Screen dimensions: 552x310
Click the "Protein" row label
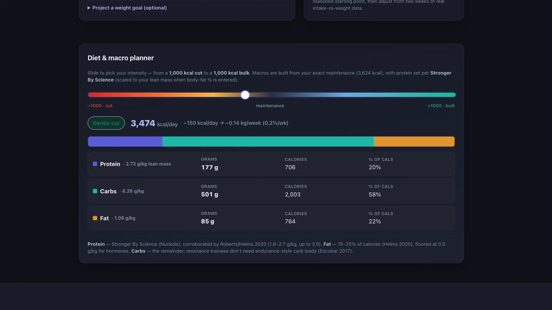[x=110, y=164]
